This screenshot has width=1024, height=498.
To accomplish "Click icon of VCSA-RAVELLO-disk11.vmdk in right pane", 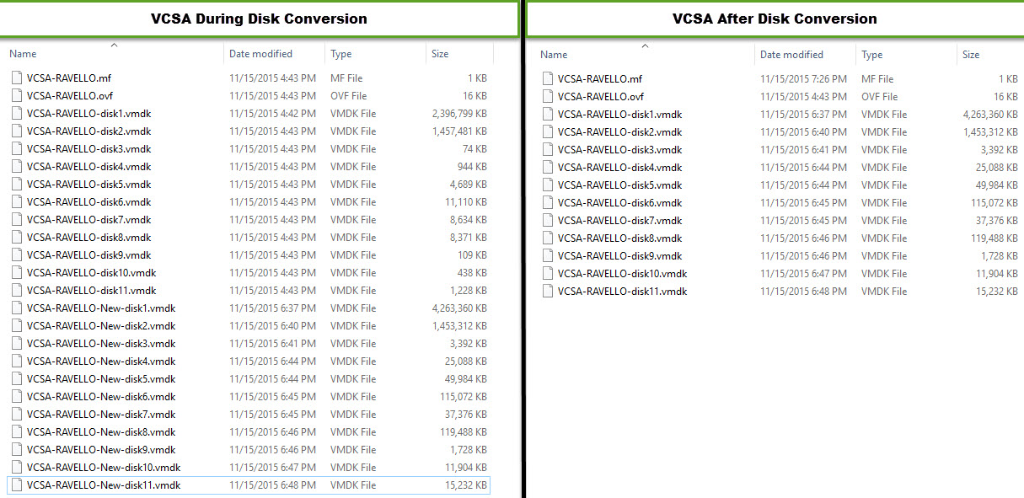I will pyautogui.click(x=549, y=292).
